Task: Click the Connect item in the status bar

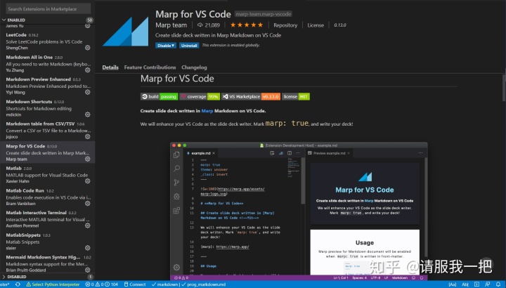Action: coord(135,284)
